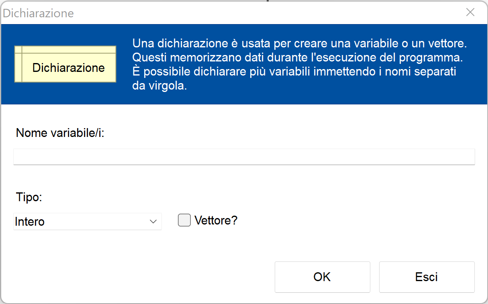Click the "Nome variabile/i:" label
The width and height of the screenshot is (488, 304).
(60, 133)
